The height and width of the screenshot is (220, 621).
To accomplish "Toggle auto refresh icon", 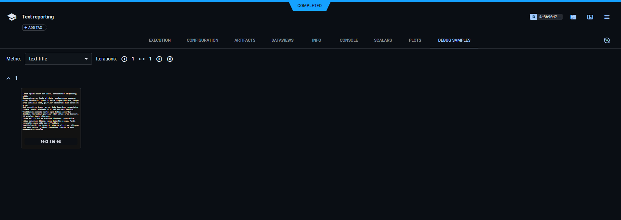I will tap(607, 40).
